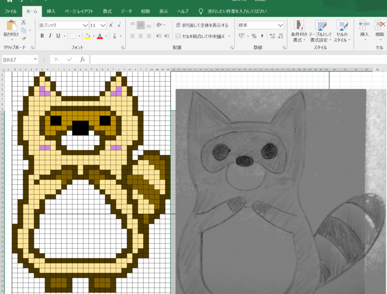Viewport: 387px width, 294px height.
Task: Open the 配置 group dialog launcher
Action: 232,48
